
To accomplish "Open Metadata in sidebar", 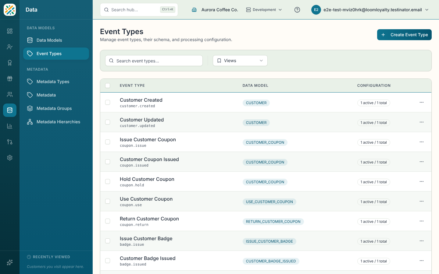I will 56,95.
